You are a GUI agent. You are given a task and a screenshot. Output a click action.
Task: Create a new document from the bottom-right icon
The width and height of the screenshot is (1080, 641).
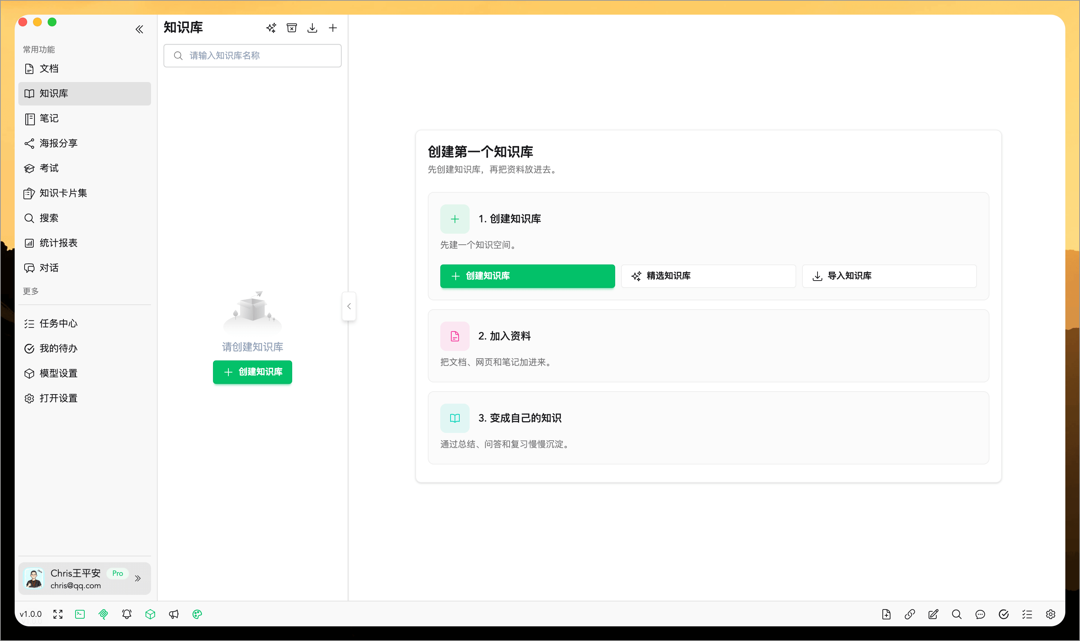coord(886,614)
